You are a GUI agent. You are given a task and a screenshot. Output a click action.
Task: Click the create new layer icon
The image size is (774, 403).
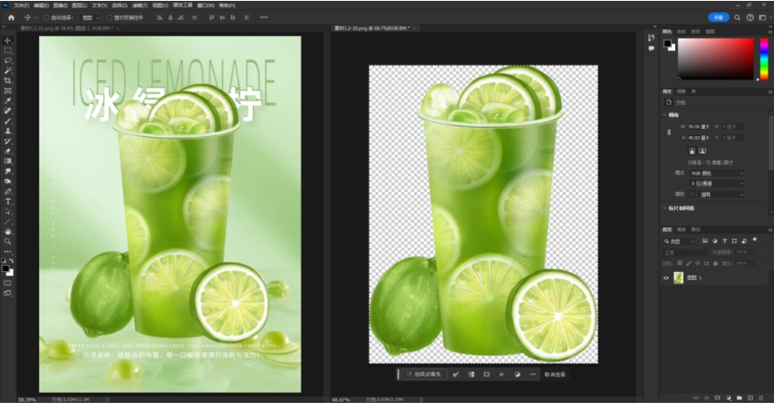pos(750,397)
